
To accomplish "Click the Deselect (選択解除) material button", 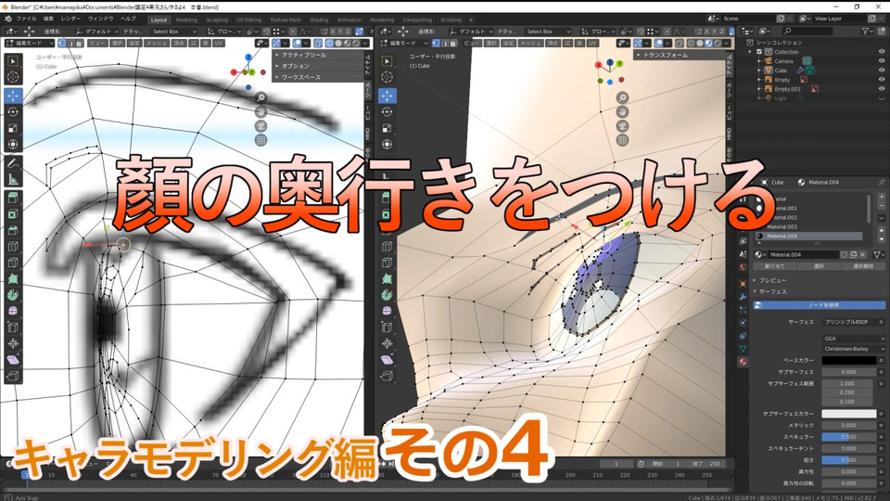I will click(x=863, y=266).
